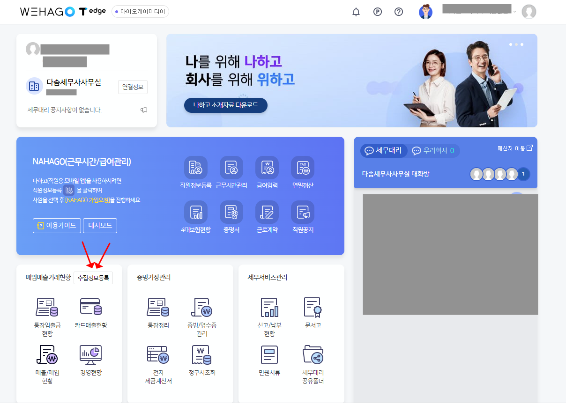
Task: Click 나하고 소개자료 다운로드 on the banner
Action: click(225, 105)
